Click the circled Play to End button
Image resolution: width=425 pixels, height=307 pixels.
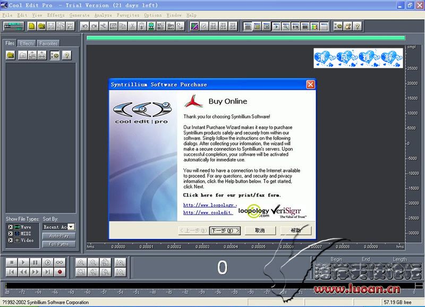(47, 262)
